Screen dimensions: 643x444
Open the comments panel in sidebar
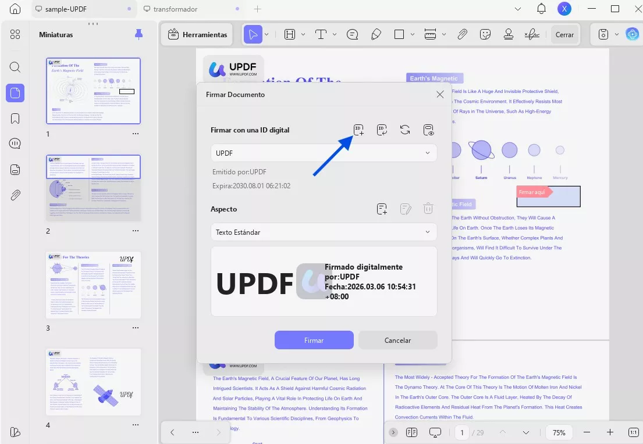coord(15,144)
